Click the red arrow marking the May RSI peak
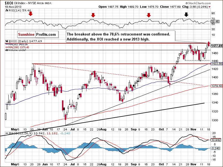 31,14
